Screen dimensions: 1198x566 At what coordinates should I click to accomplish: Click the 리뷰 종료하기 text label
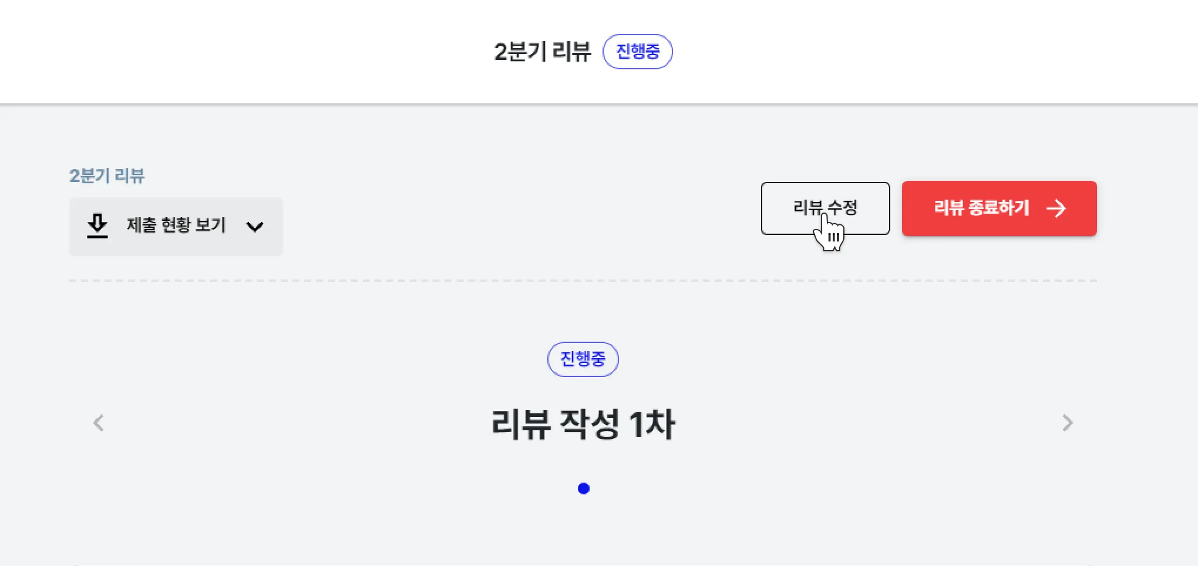(x=982, y=208)
